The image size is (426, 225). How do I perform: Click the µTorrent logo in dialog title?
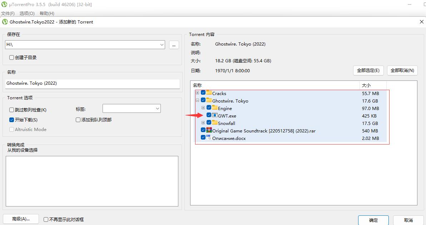[5, 22]
